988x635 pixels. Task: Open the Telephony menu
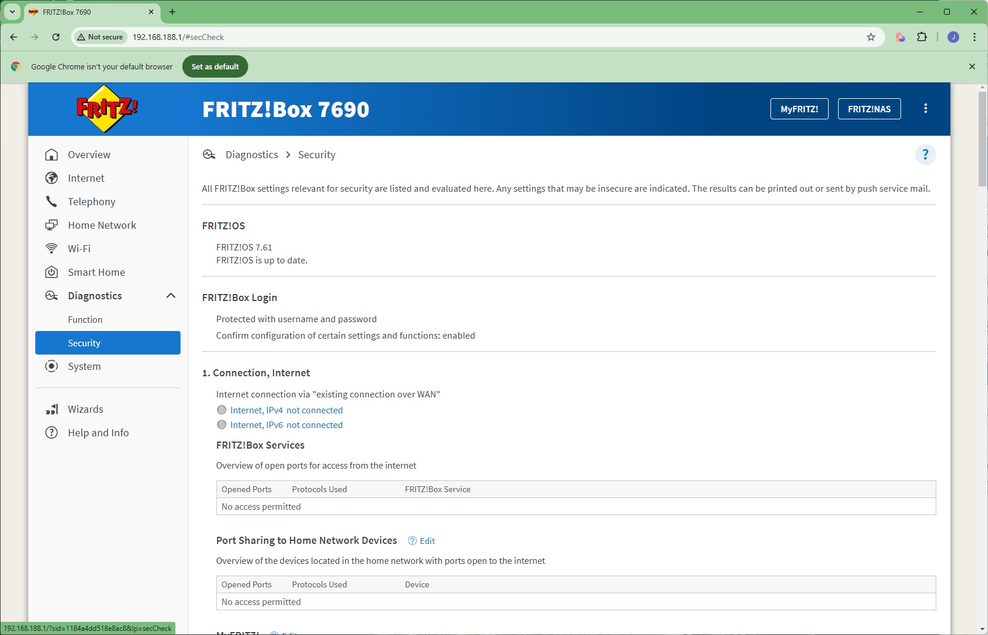92,202
